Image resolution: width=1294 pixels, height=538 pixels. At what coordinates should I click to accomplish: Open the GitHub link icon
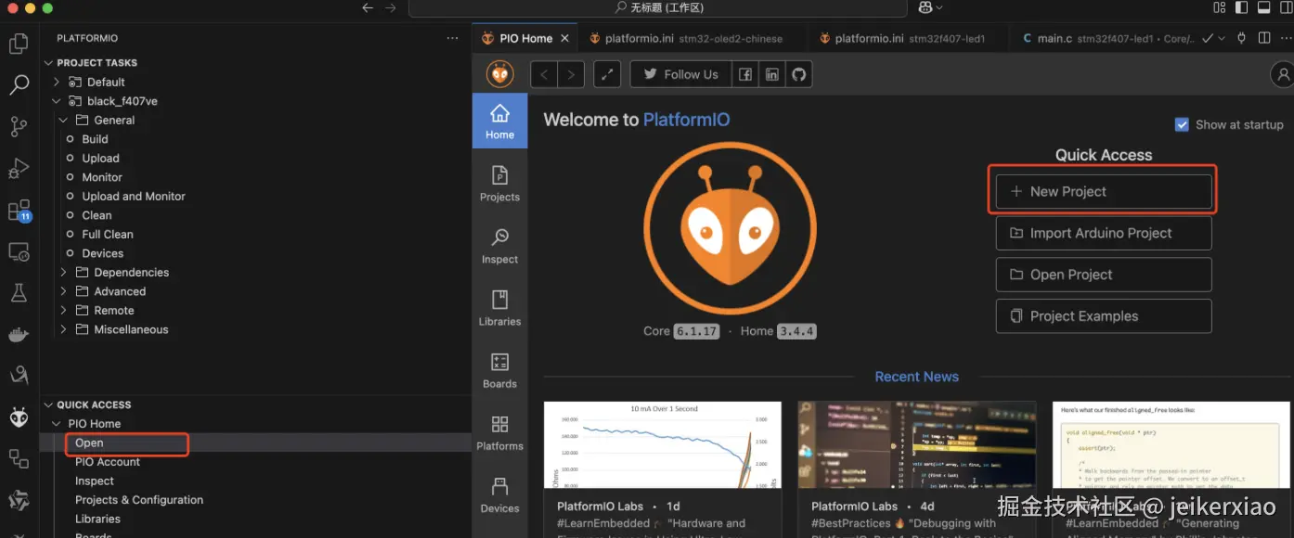[x=799, y=74]
